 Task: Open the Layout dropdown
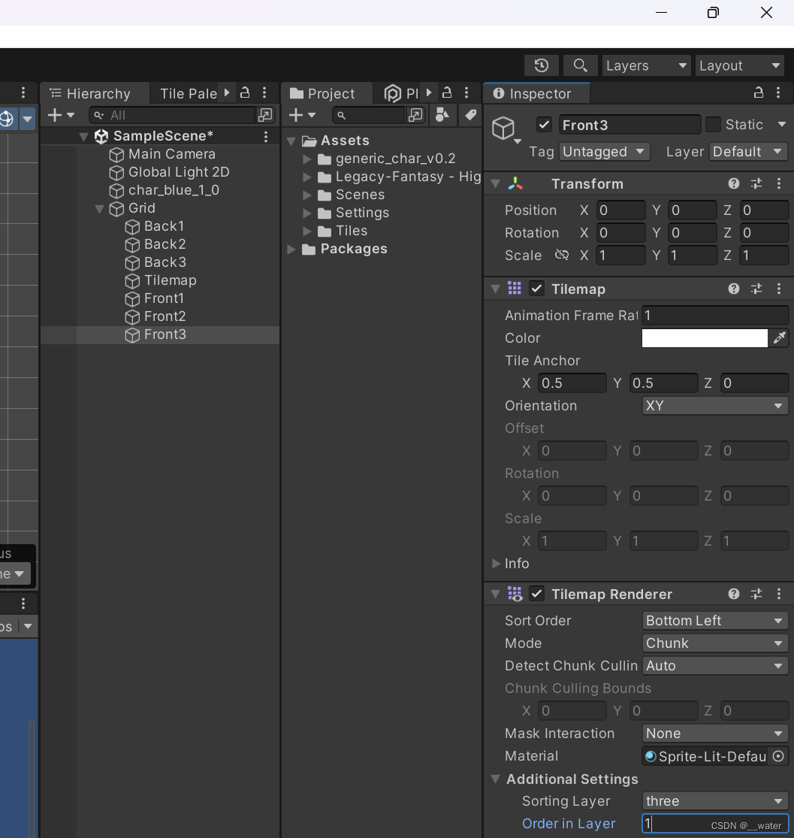(739, 65)
